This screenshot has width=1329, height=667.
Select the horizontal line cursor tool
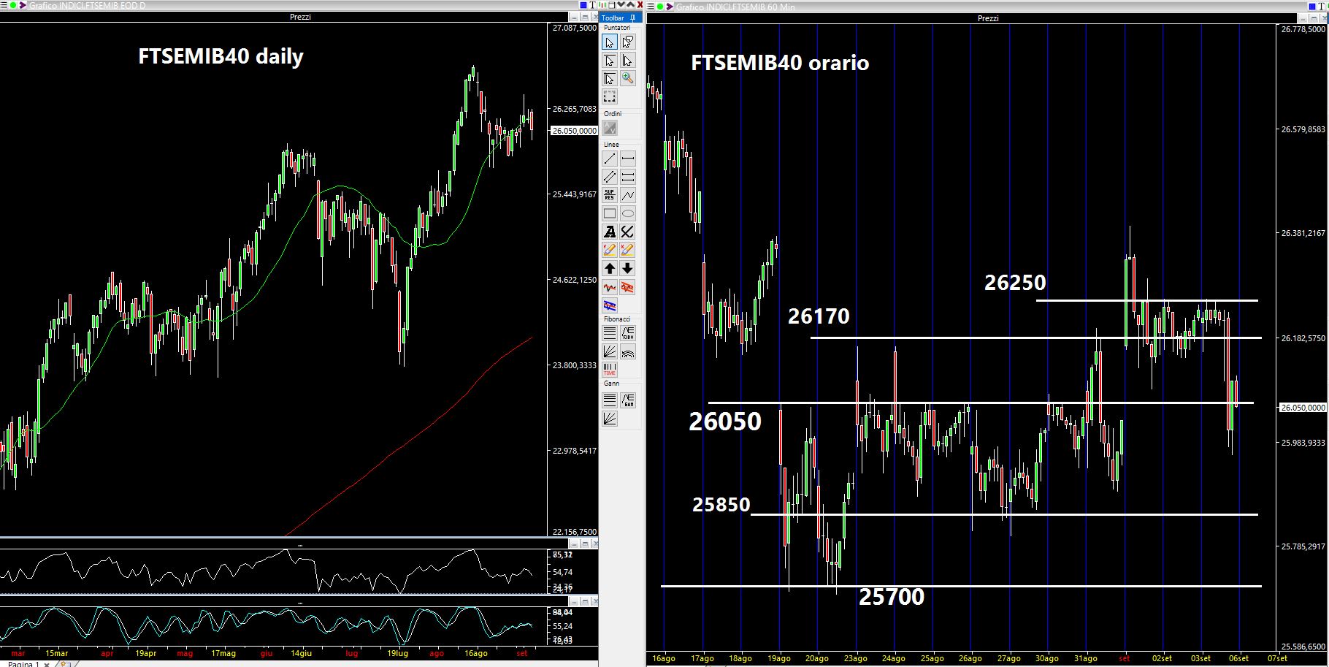click(610, 61)
